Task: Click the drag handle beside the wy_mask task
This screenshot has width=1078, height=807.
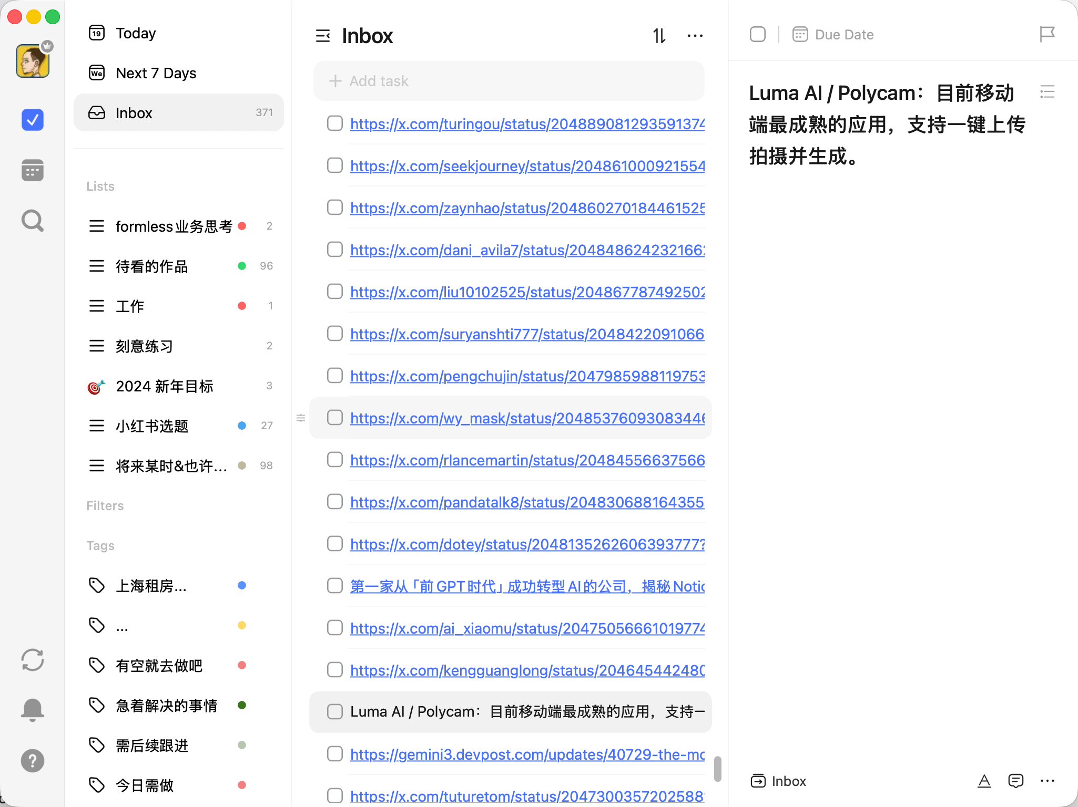Action: tap(301, 418)
